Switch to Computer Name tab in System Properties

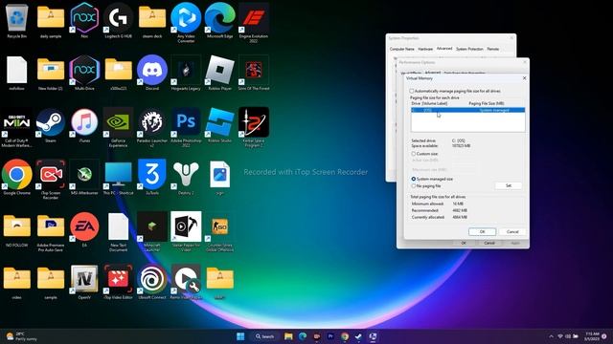[402, 49]
